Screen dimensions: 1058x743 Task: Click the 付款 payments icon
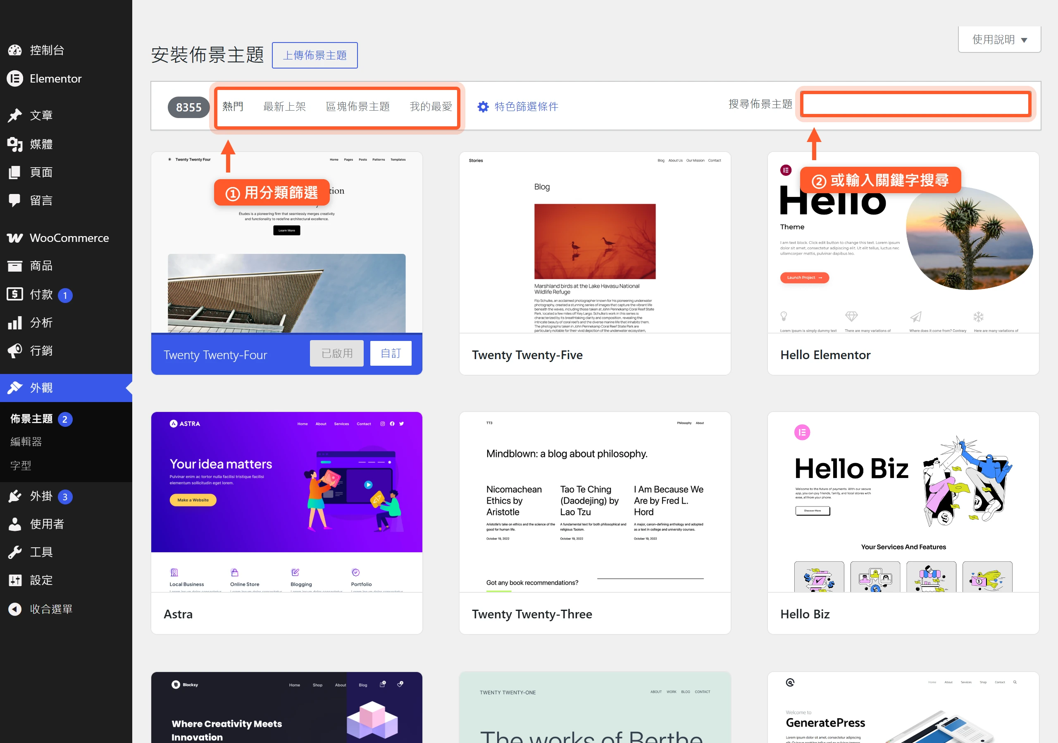point(15,294)
